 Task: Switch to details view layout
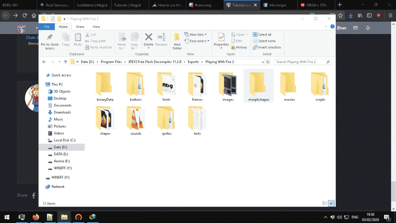325,203
